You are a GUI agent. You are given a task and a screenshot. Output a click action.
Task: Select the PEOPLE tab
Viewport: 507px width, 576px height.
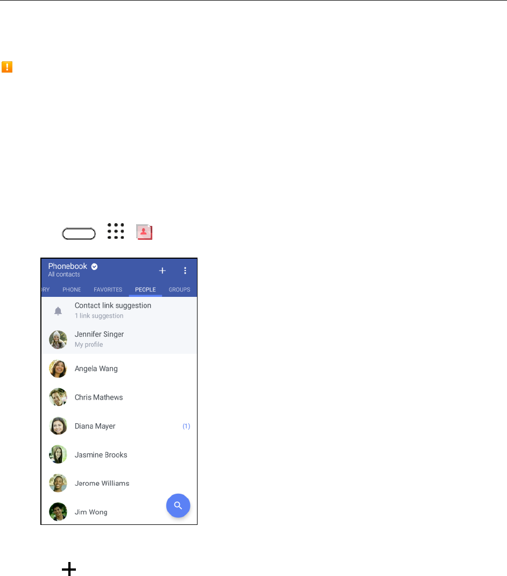[x=145, y=289]
